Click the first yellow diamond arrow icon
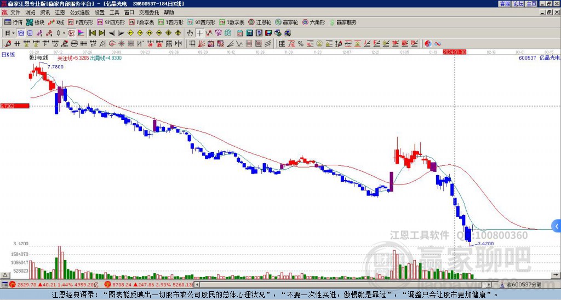 pyautogui.click(x=130, y=33)
